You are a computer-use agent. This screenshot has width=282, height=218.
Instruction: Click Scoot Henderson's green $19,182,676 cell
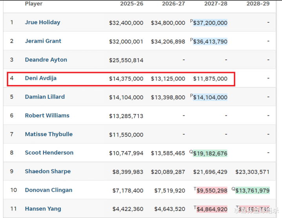210,153
